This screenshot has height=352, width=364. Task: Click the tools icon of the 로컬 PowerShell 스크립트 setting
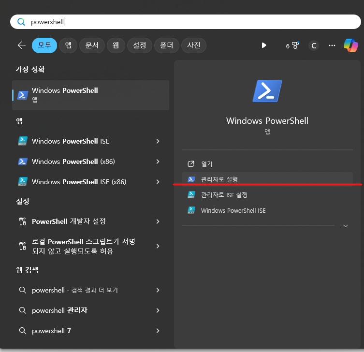(23, 246)
